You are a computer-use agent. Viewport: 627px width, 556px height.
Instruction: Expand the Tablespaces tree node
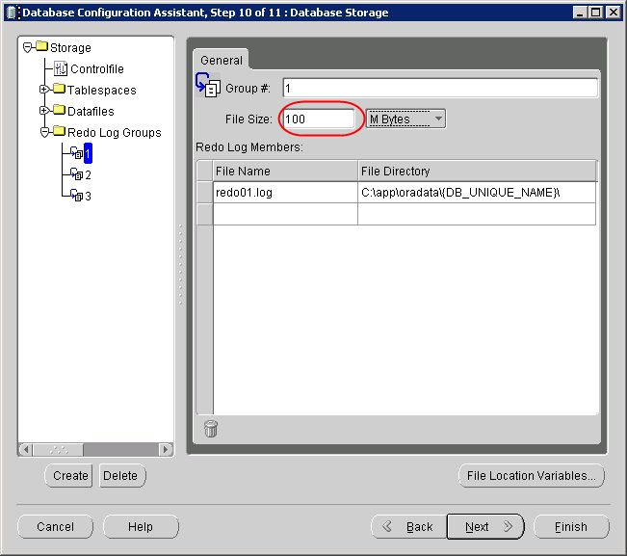coord(44,90)
